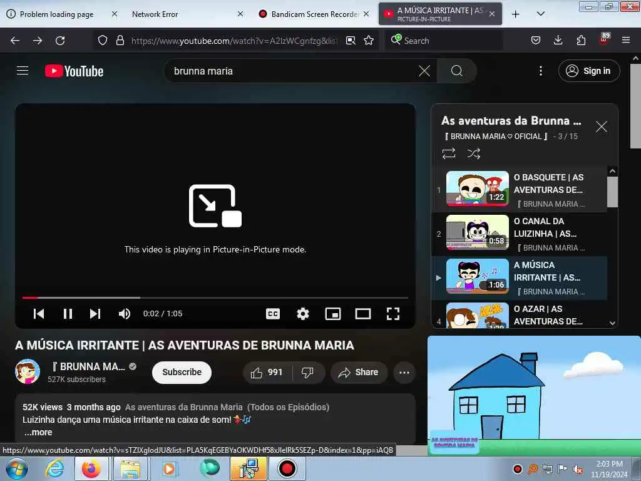This screenshot has width=641, height=481.
Task: Enter full screen mode
Action: 393,314
